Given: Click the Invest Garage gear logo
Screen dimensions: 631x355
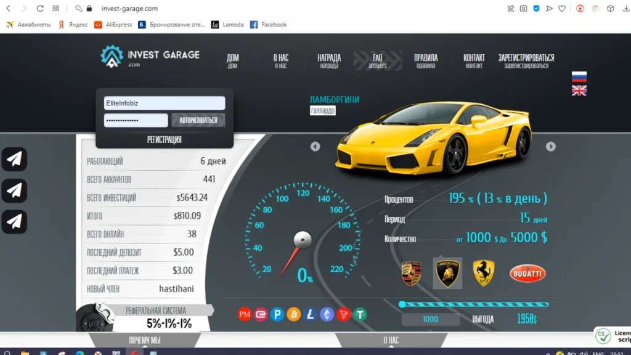Looking at the screenshot, I should tap(112, 57).
